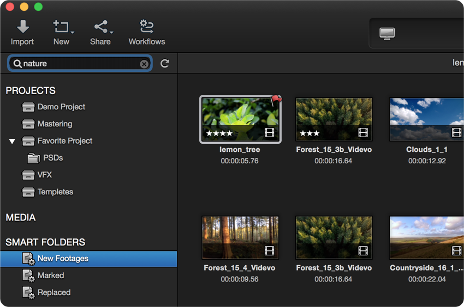Image resolution: width=464 pixels, height=307 pixels.
Task: Select the Forest_15_4_Videvo thumbnail
Action: [x=240, y=237]
